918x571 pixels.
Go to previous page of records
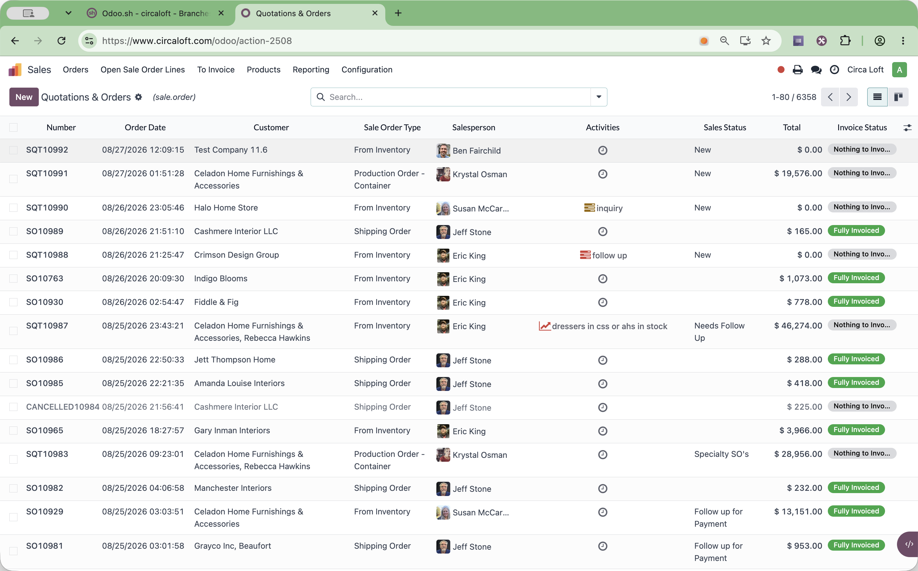pos(830,97)
